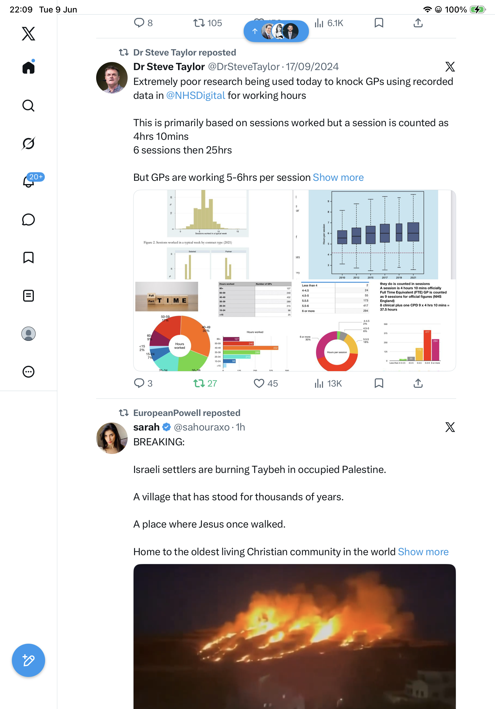Screen dimensions: 495x709
Task: Go to Home feed icon
Action: [28, 67]
